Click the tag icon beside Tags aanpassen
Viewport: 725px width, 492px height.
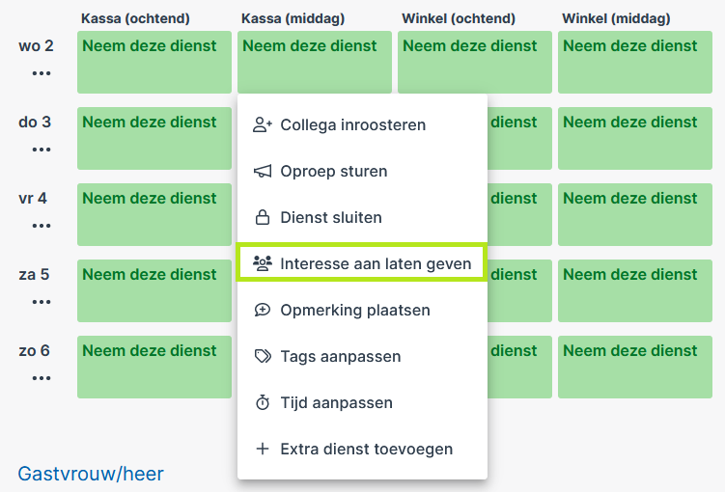(x=263, y=356)
